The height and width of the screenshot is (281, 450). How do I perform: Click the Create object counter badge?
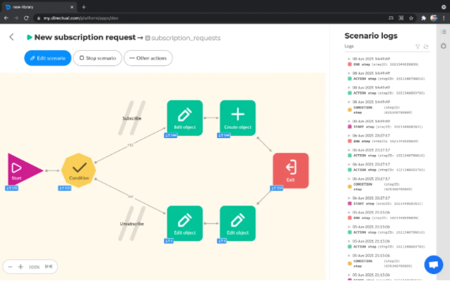[223, 135]
